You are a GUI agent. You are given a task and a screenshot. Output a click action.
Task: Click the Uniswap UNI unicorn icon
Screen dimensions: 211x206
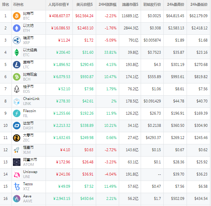17,174
